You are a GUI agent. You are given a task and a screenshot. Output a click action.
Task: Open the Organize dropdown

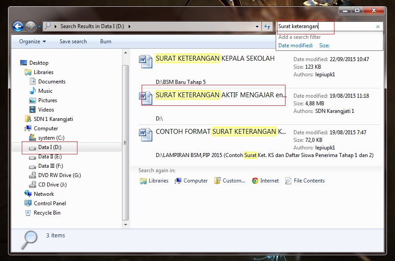click(31, 41)
